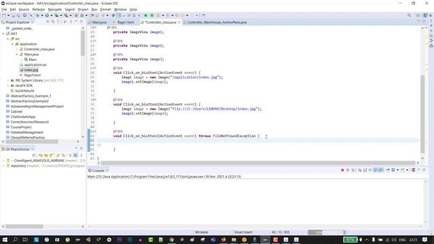The height and width of the screenshot is (244, 434).
Task: Click the Git Repositories panel tab
Action: pos(18,149)
